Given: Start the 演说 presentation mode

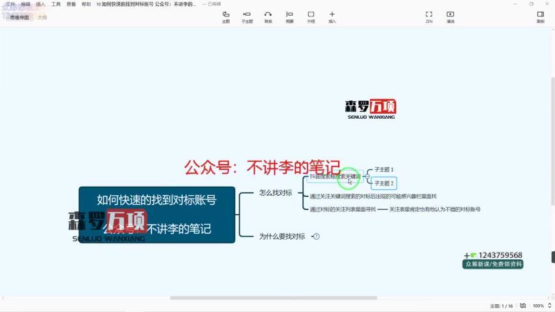Looking at the screenshot, I should coord(451,16).
